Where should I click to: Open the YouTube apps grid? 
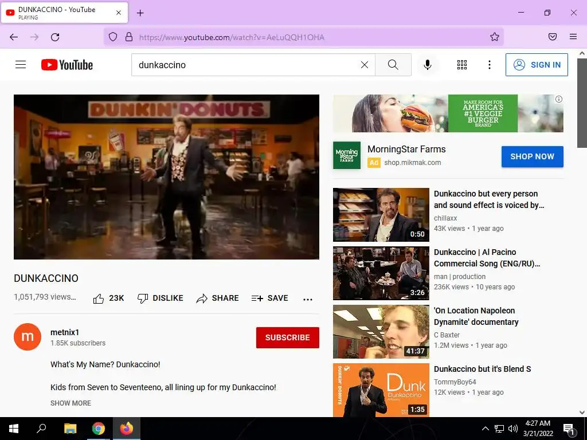pyautogui.click(x=462, y=65)
